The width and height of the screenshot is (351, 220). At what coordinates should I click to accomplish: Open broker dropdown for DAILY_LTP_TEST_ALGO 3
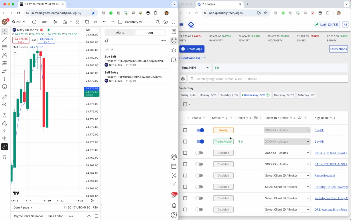287,153
